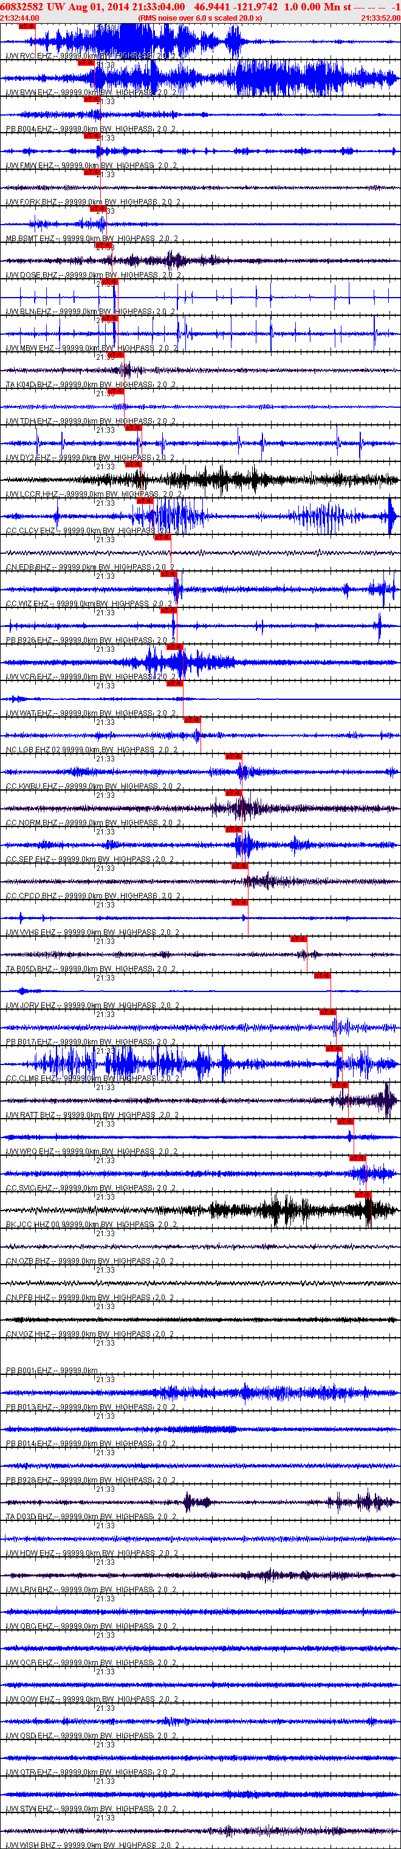Select the CN.OZB.BHZ trace label
Viewport: 401px width, 1849px height.
tap(91, 1261)
